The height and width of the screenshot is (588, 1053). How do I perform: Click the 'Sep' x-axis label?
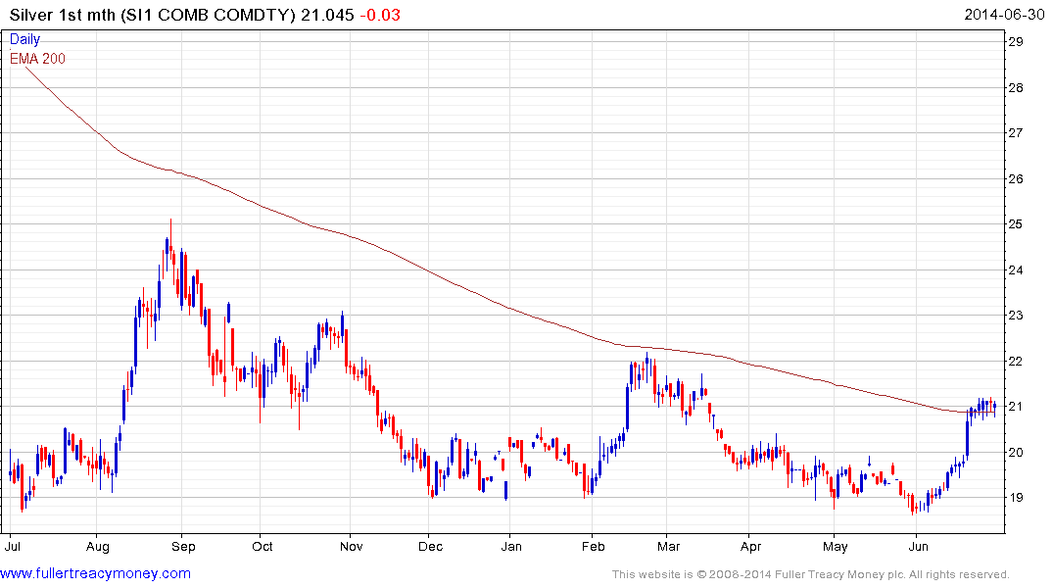(x=183, y=546)
